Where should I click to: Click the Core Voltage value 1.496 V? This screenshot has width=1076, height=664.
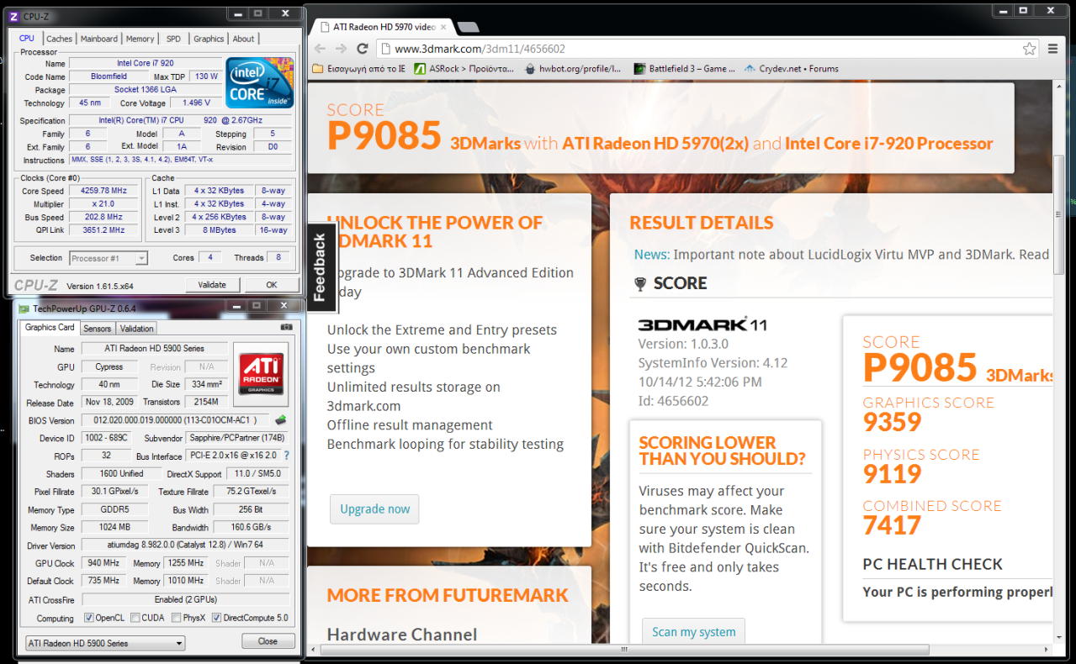(x=196, y=103)
